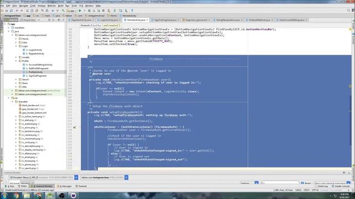Open Android Studio icon in taskbar

50,196
